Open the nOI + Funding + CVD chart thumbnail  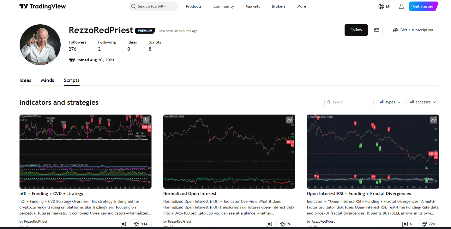[x=86, y=152]
